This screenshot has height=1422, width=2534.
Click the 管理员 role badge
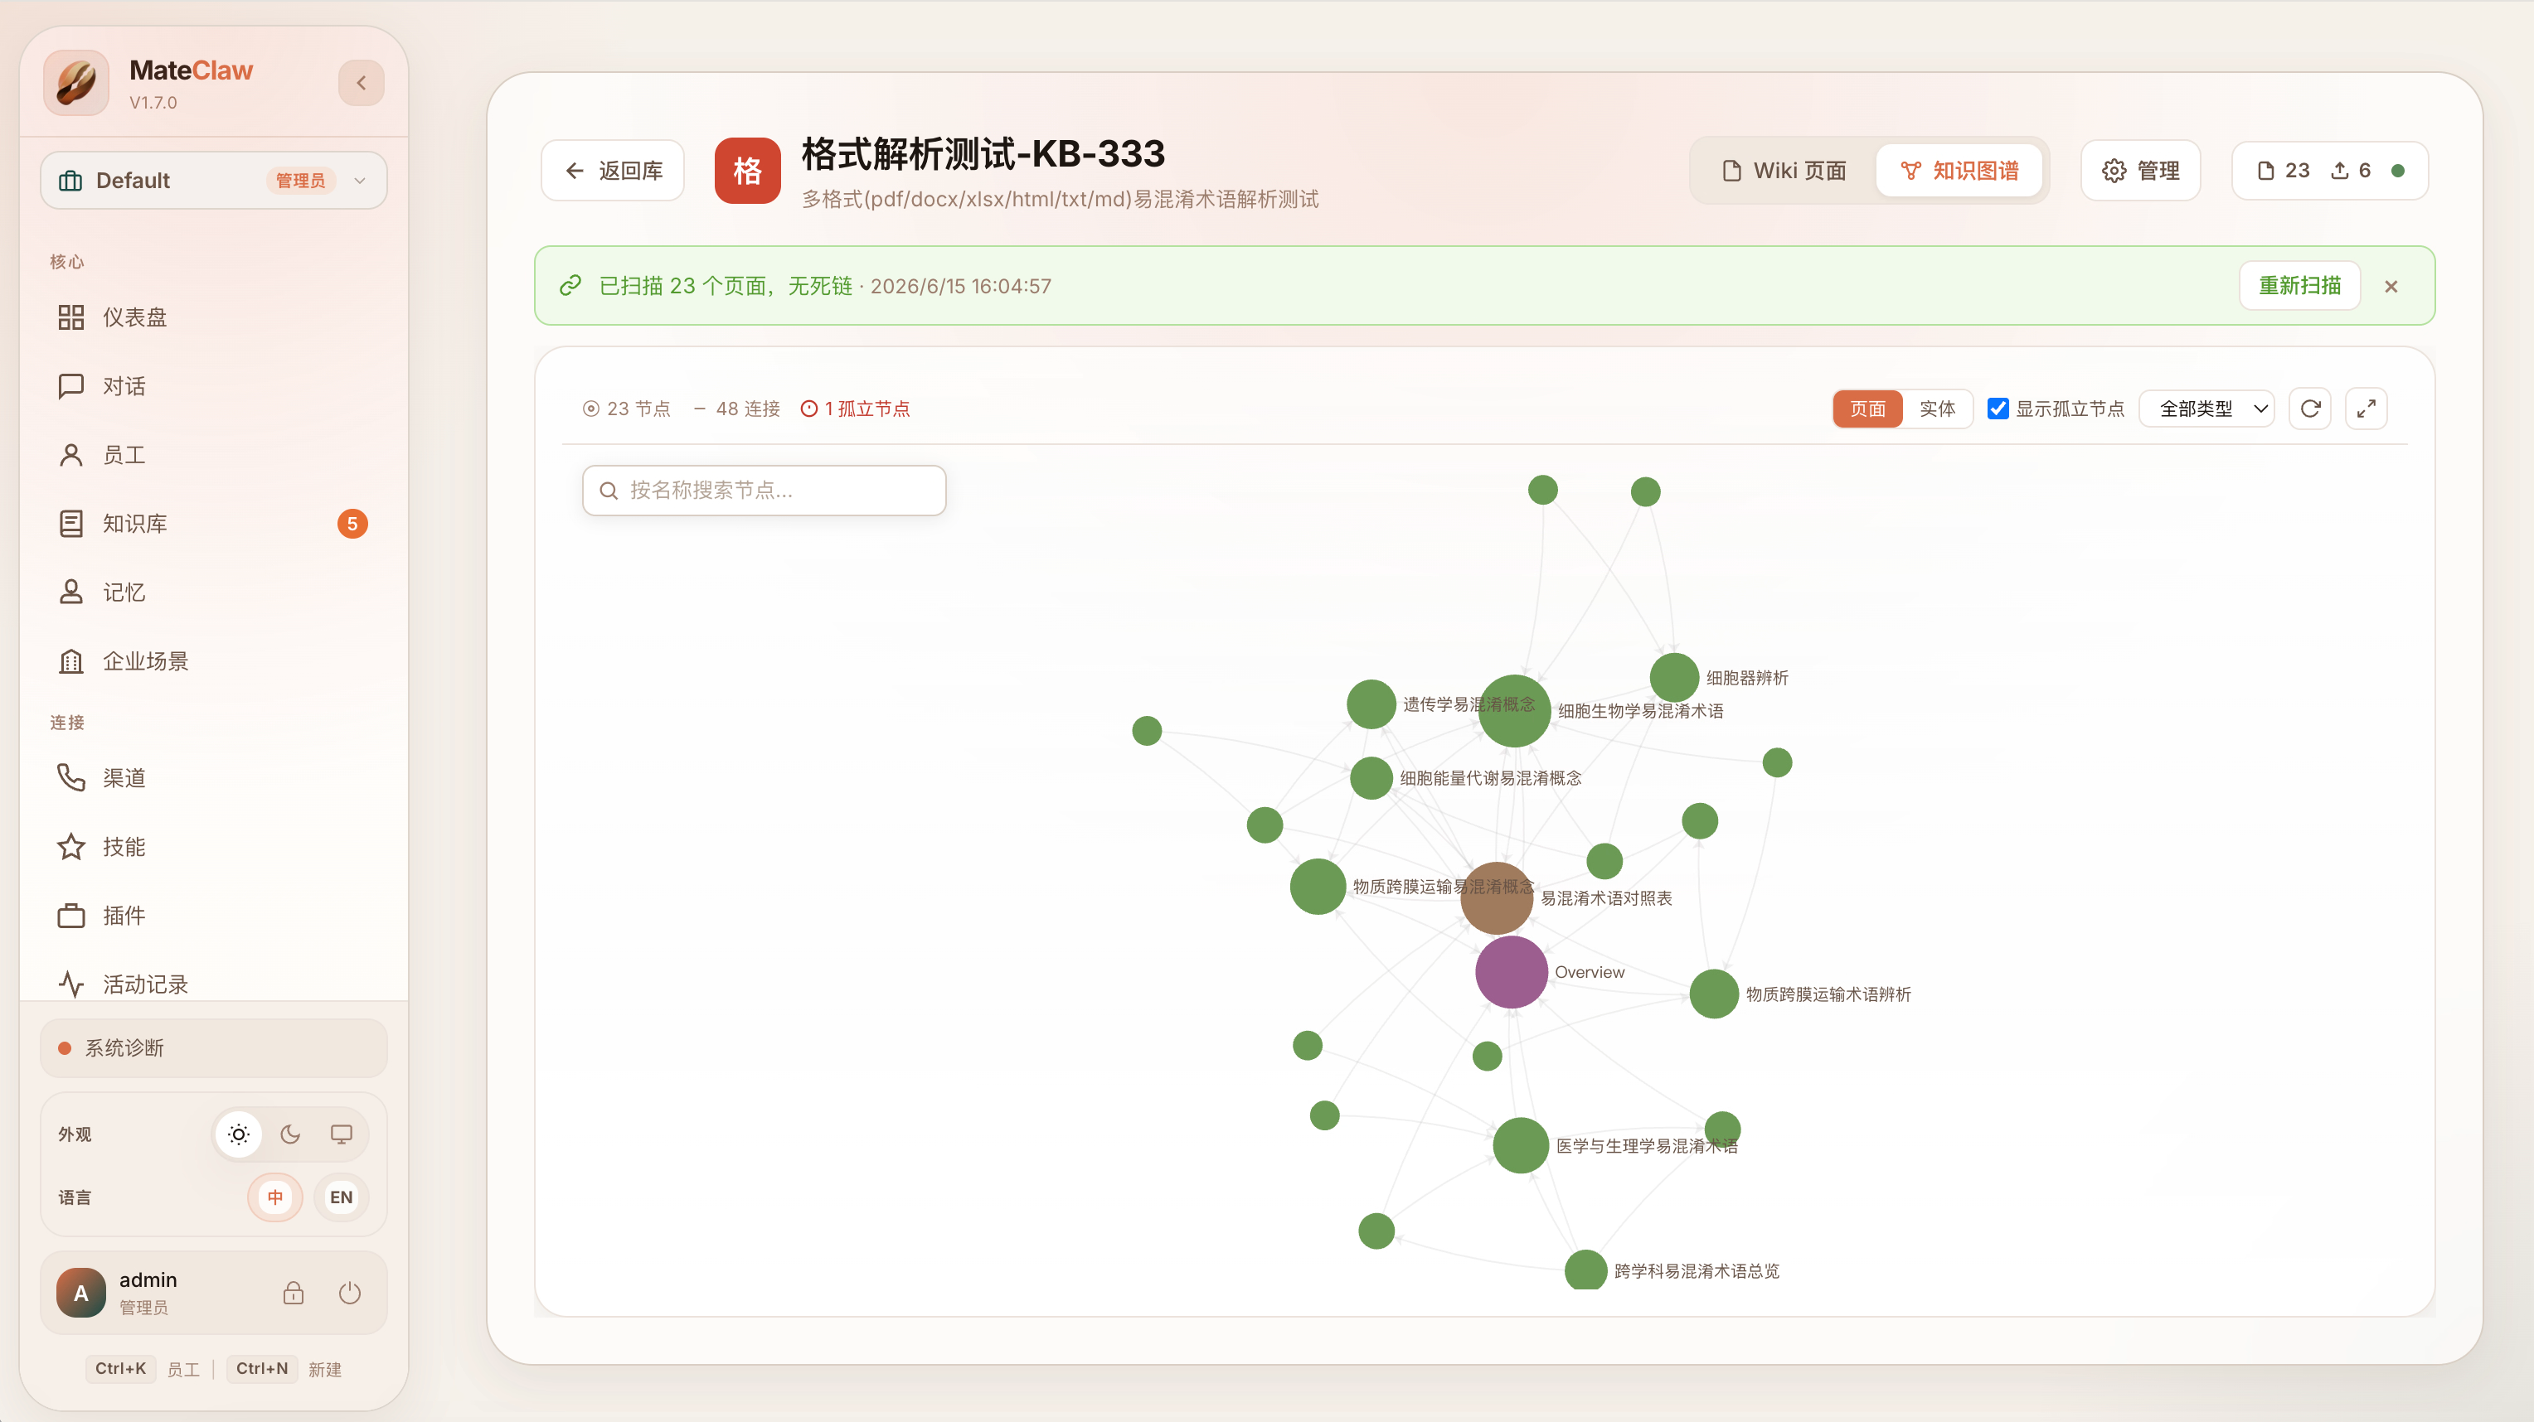[x=300, y=180]
